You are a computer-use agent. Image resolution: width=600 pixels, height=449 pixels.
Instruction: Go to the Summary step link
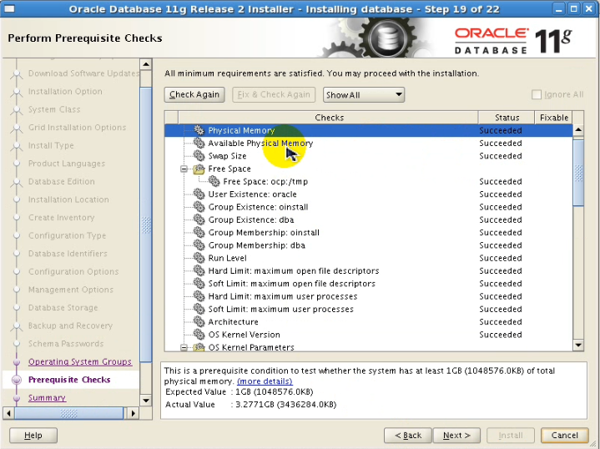tap(47, 398)
